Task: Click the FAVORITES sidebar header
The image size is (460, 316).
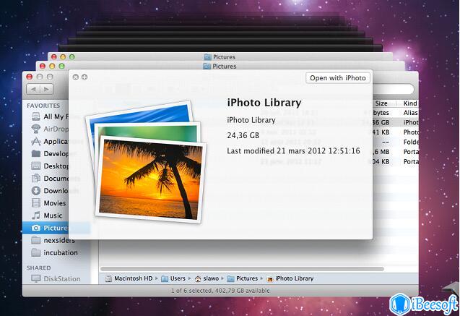Action: pyautogui.click(x=43, y=106)
